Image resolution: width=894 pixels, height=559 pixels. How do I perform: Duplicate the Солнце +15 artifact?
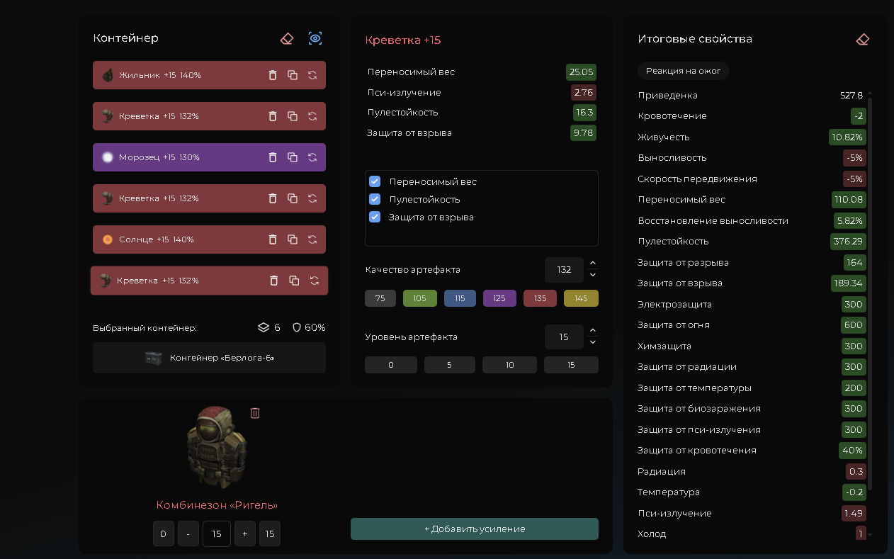[293, 239]
